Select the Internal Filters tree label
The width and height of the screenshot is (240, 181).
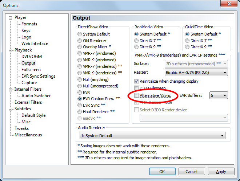(x=28, y=89)
